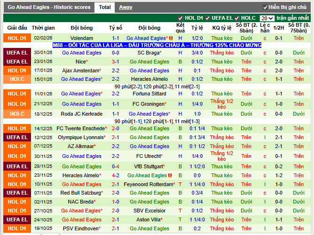Click the KQ tỷ lệ column header
The width and height of the screenshot is (314, 235).
[222, 28]
